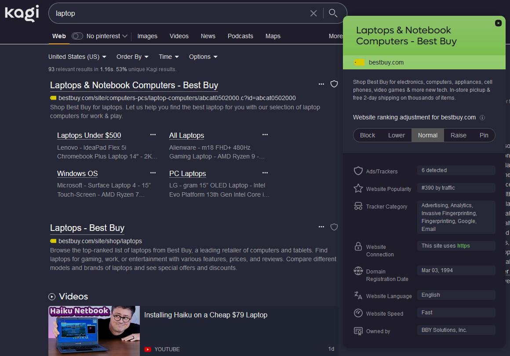Toggle the No pinterest lens switch

point(77,36)
